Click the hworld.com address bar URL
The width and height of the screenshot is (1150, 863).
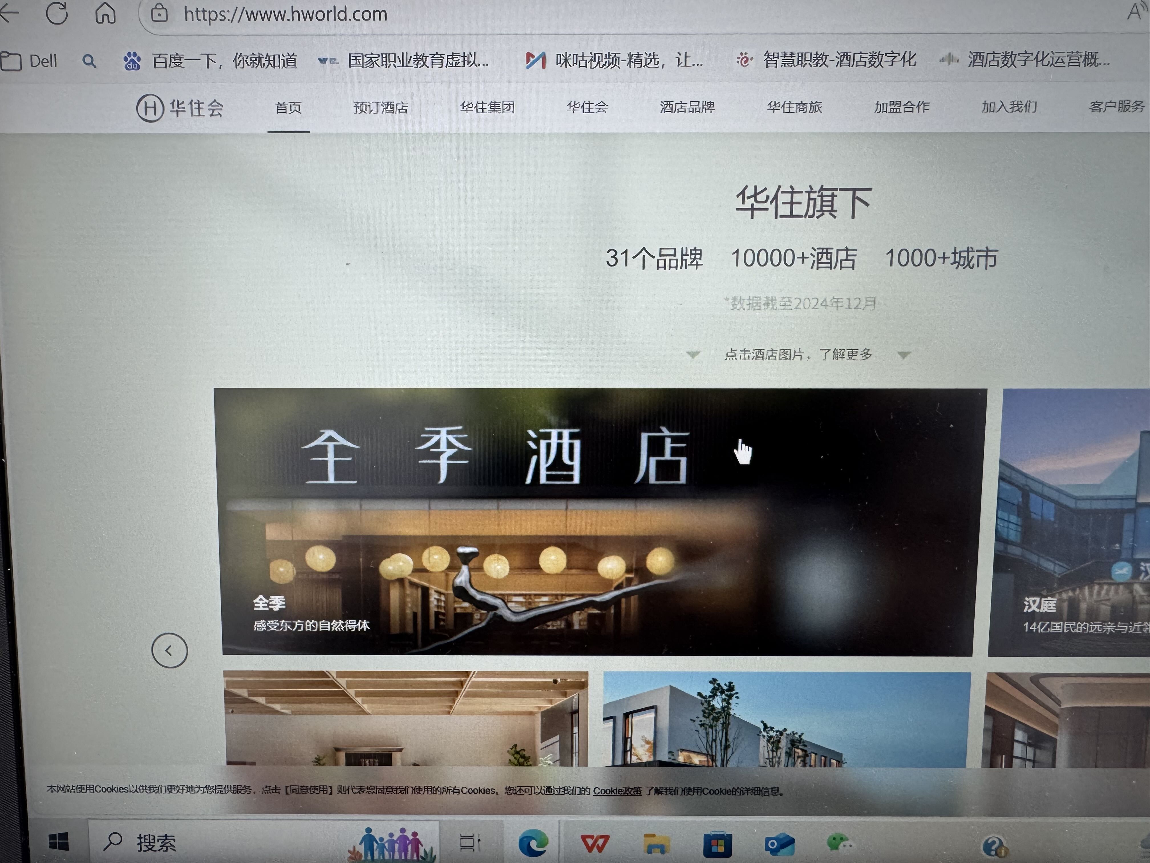pyautogui.click(x=286, y=14)
